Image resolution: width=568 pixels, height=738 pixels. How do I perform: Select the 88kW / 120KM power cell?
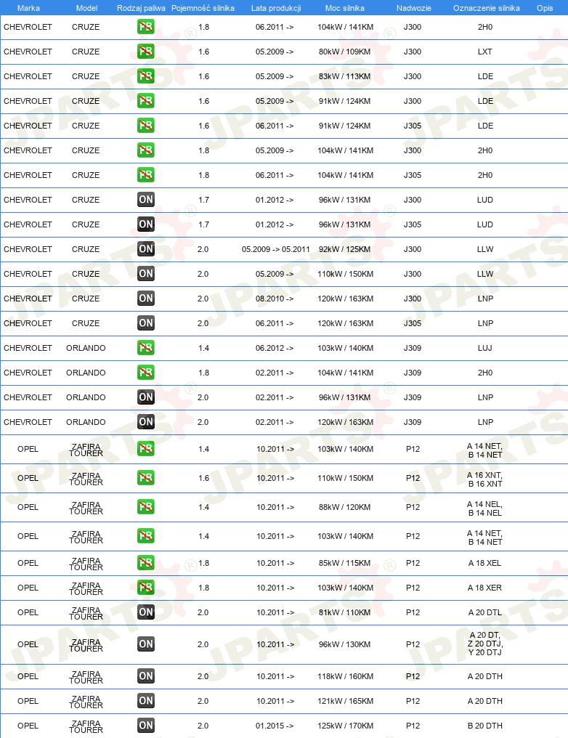coord(344,507)
